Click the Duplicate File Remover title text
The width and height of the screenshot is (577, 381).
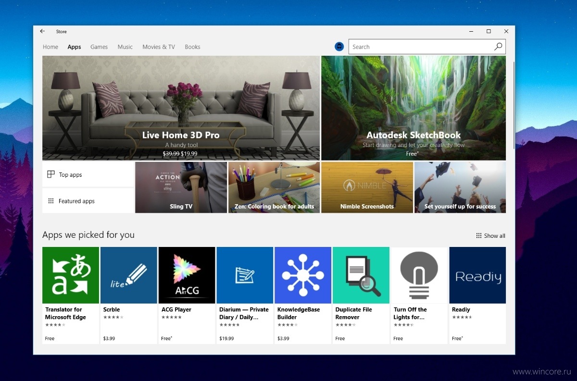pyautogui.click(x=354, y=313)
